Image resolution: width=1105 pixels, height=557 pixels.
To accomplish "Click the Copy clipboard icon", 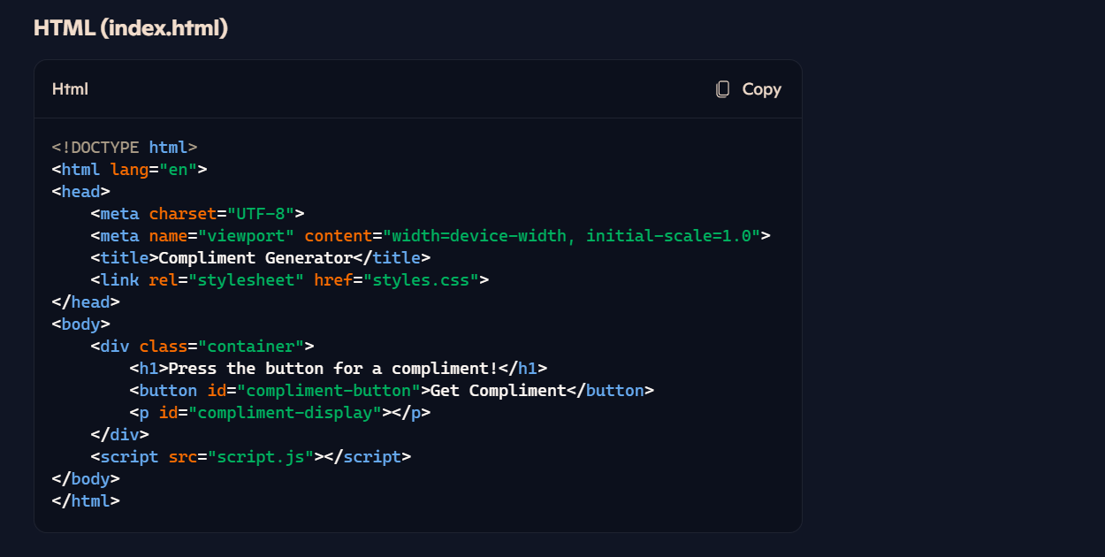I will click(x=723, y=89).
